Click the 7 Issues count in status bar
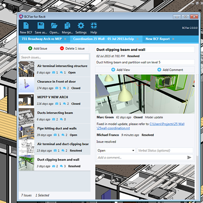203x203 pixels. [26, 195]
